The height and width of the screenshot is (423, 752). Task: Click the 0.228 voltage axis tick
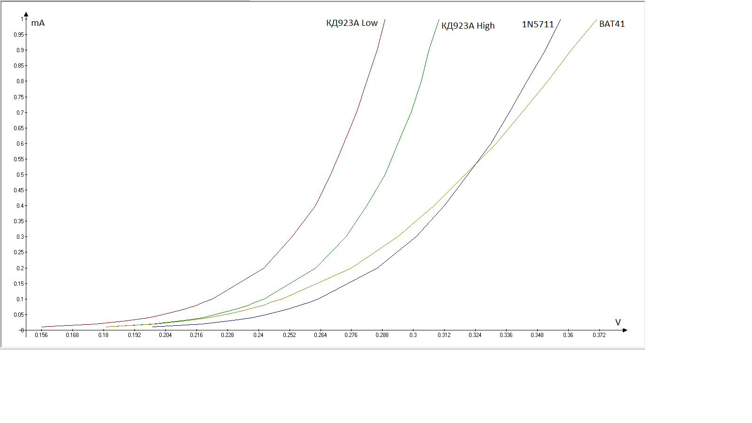pos(227,335)
